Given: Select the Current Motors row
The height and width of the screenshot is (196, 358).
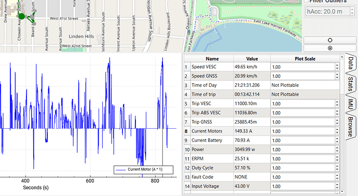Looking at the screenshot, I should coord(262,131).
